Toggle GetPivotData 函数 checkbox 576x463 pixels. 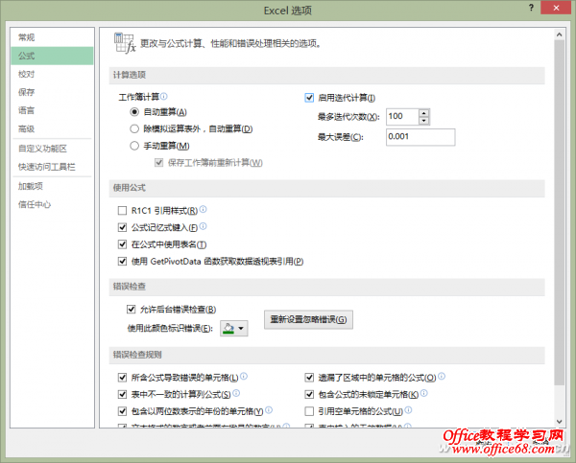pyautogui.click(x=122, y=262)
